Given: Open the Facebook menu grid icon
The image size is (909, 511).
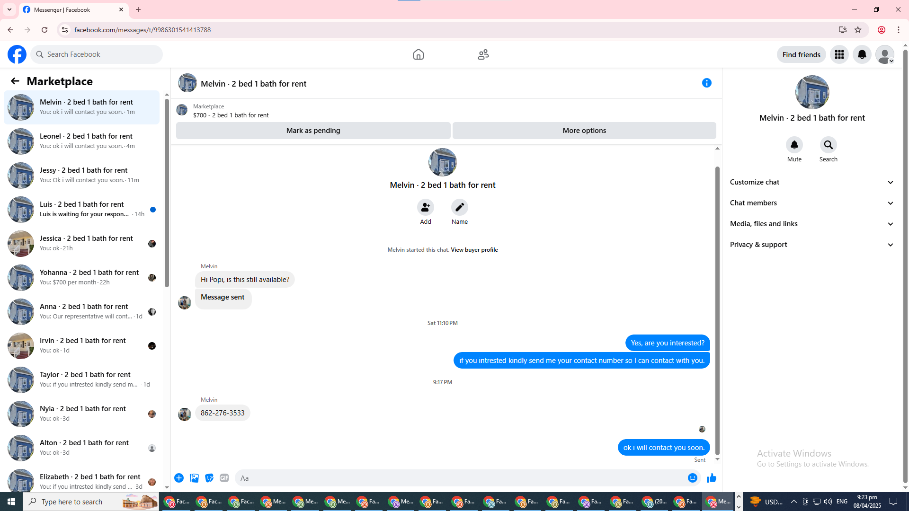Looking at the screenshot, I should [839, 55].
